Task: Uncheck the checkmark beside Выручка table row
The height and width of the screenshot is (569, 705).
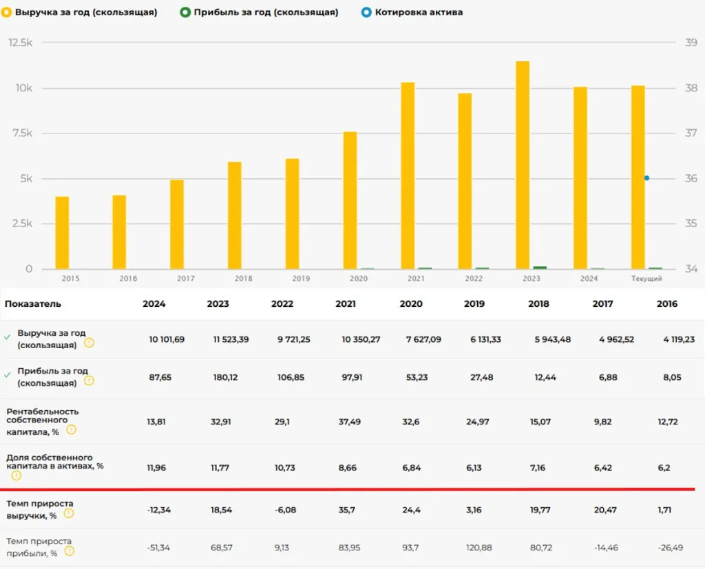Action: click(7, 337)
